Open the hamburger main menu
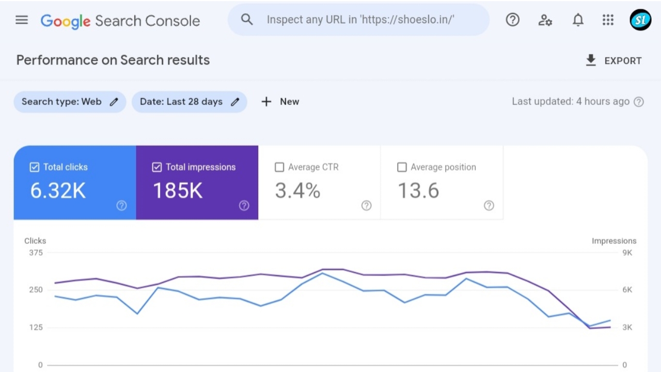Screen dimensions: 661x372 (22, 20)
